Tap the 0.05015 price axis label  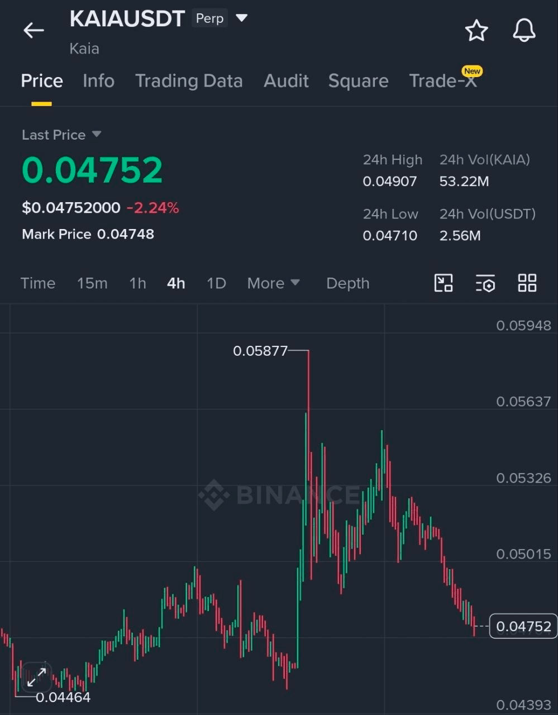pyautogui.click(x=523, y=554)
